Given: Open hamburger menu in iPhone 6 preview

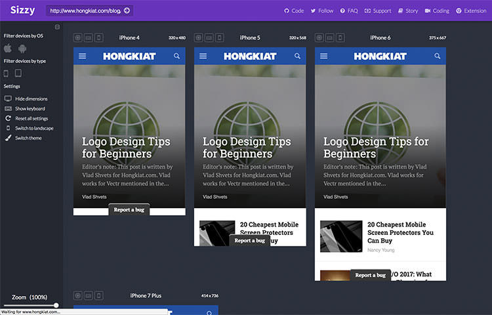Looking at the screenshot, I should point(324,56).
